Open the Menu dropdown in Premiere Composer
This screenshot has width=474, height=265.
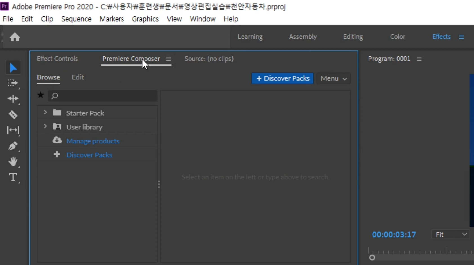333,79
